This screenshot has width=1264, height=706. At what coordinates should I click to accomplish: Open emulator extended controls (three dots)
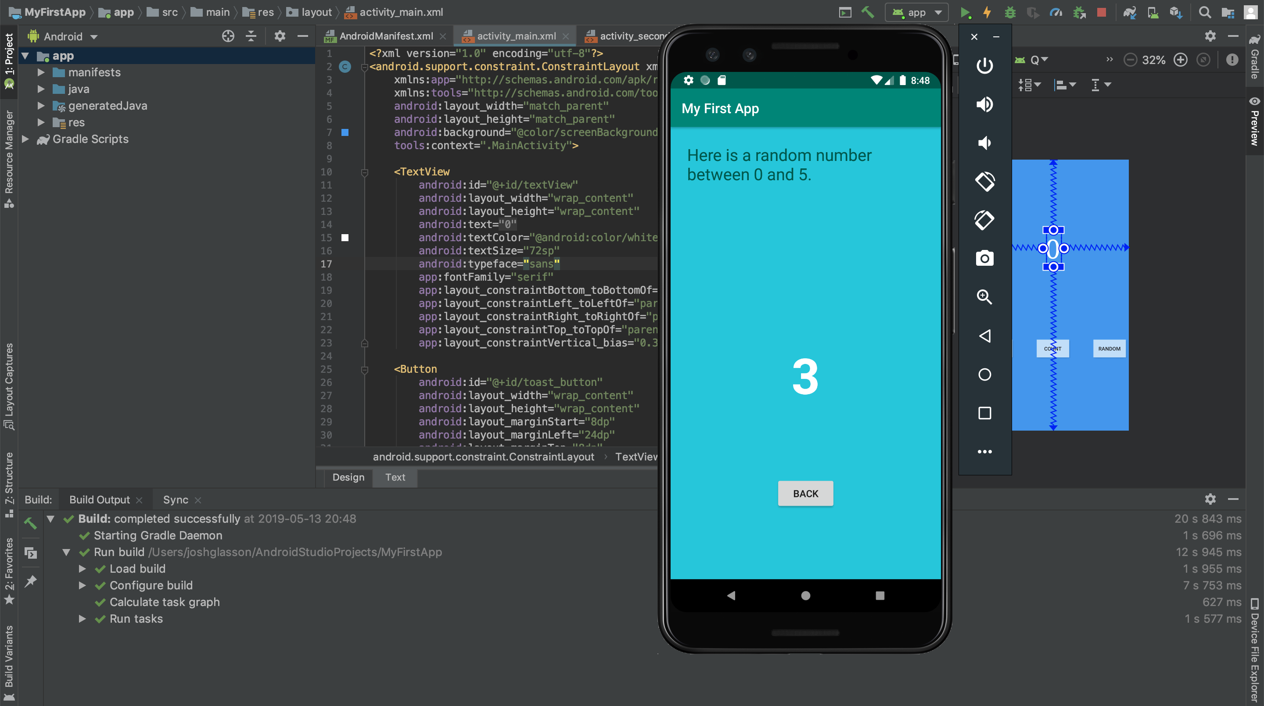(x=984, y=452)
